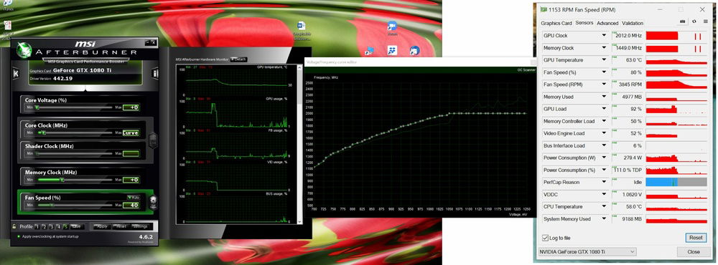The image size is (718, 265).
Task: Click the GPU-Z refresh sensors icon
Action: [x=694, y=21]
